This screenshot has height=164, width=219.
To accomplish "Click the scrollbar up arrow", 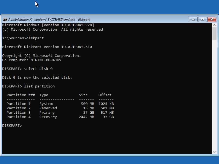I will 215,25.
